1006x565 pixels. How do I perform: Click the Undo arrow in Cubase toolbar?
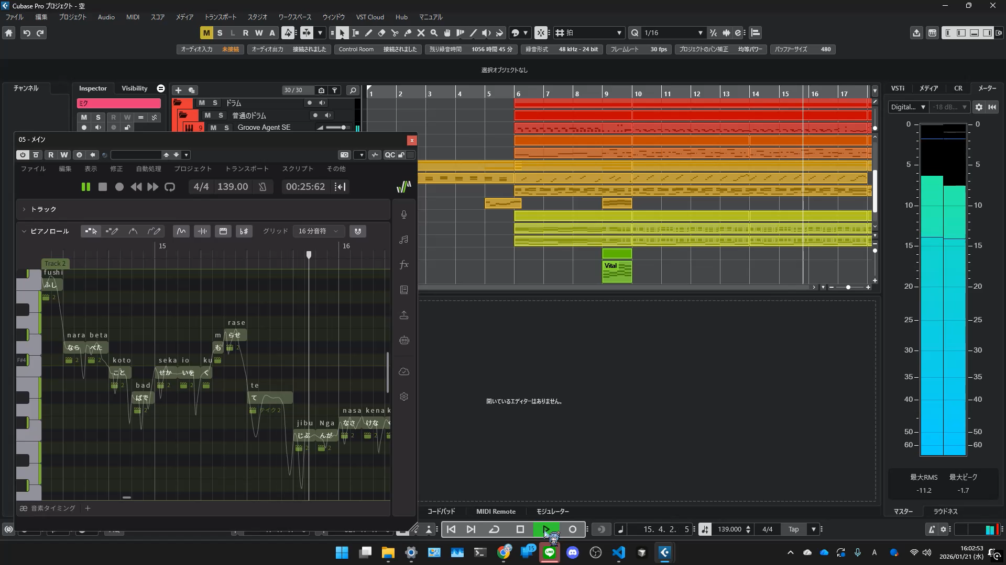pyautogui.click(x=27, y=33)
